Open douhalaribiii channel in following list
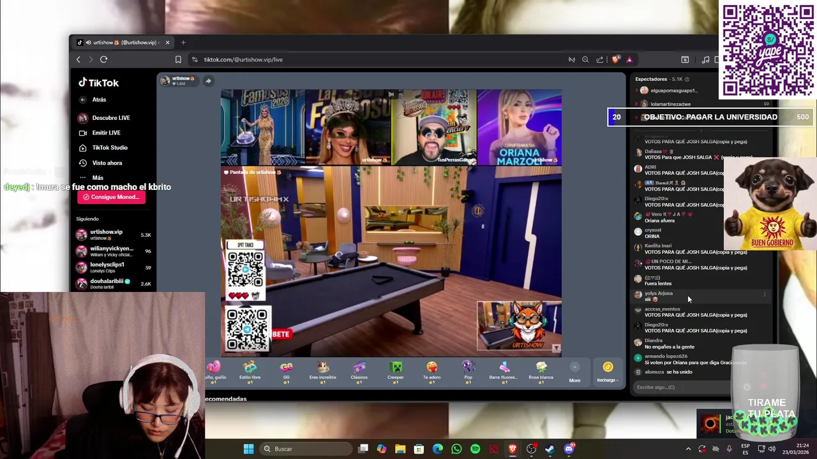The width and height of the screenshot is (817, 459). coord(114,284)
